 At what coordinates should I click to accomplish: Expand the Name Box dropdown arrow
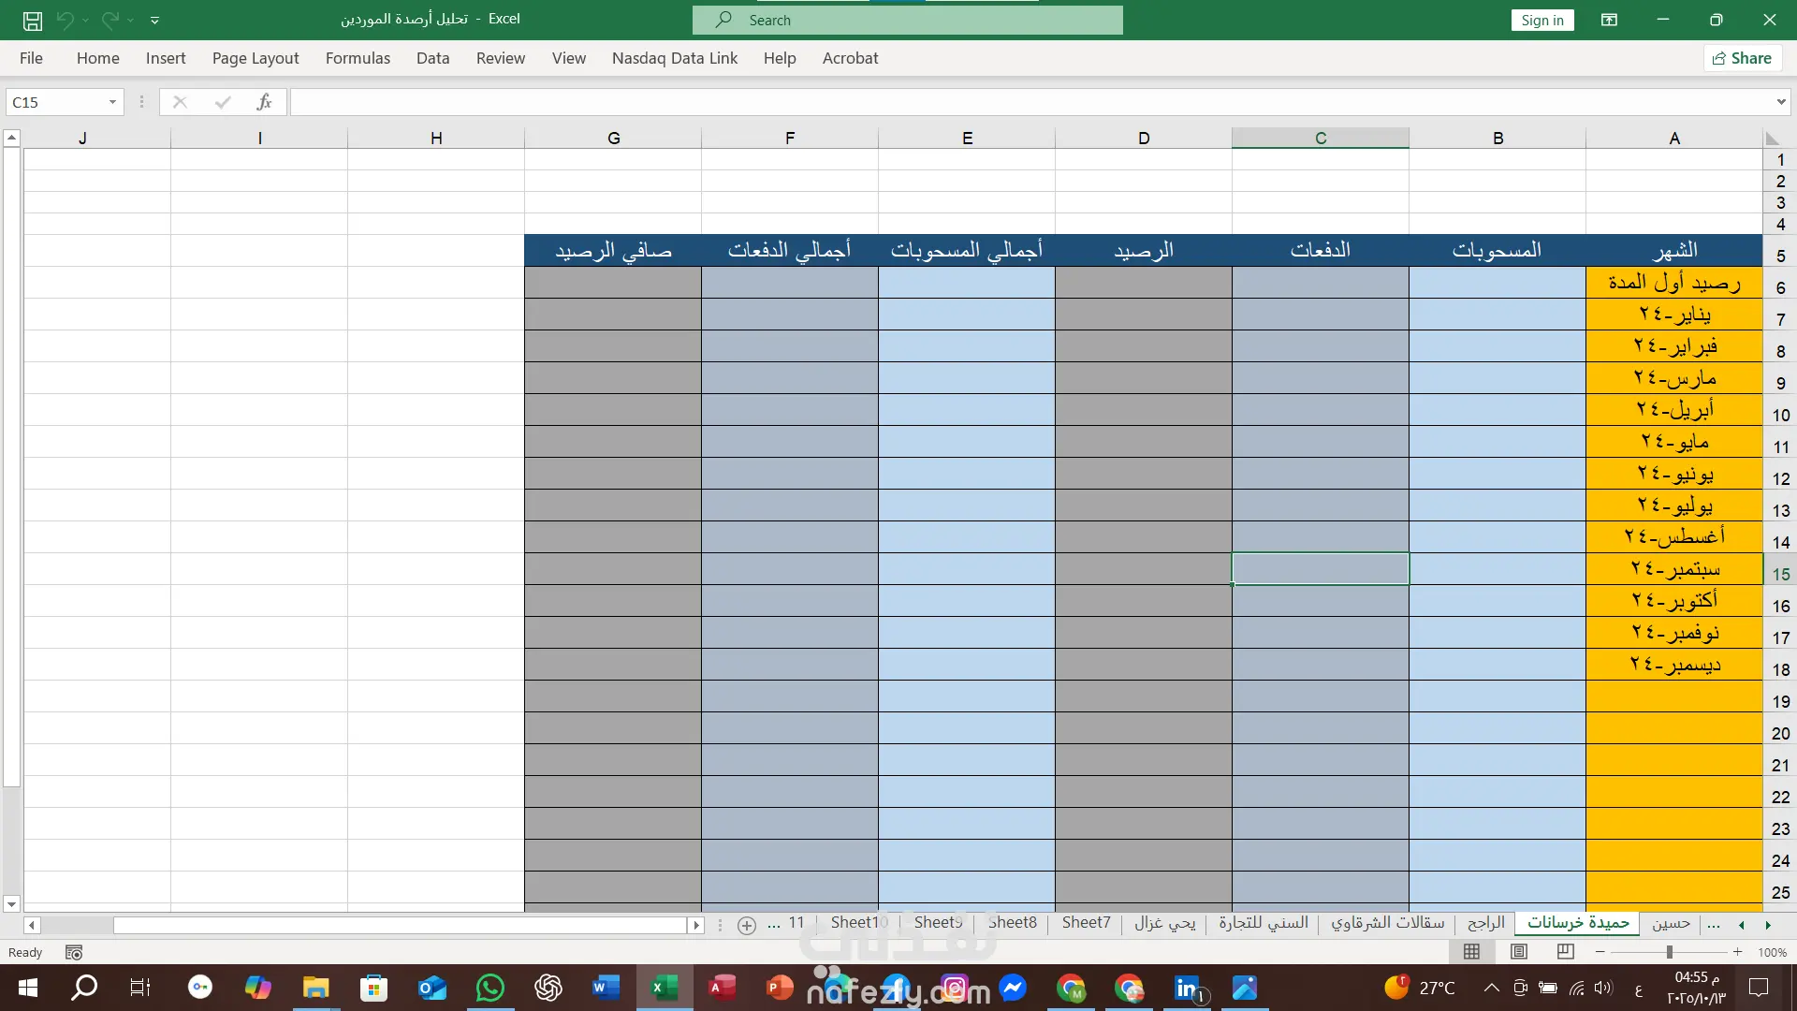click(112, 102)
